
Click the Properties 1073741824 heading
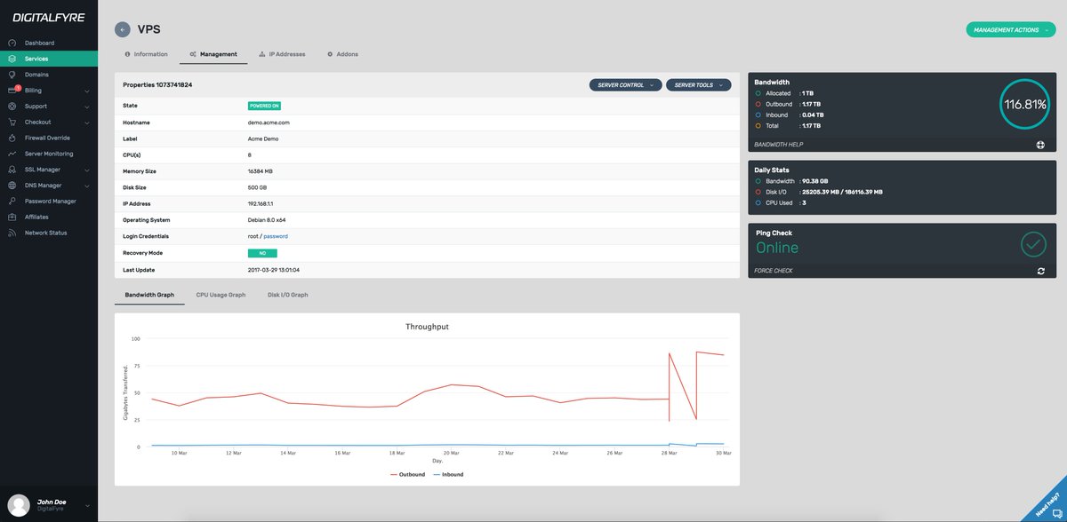(x=157, y=85)
